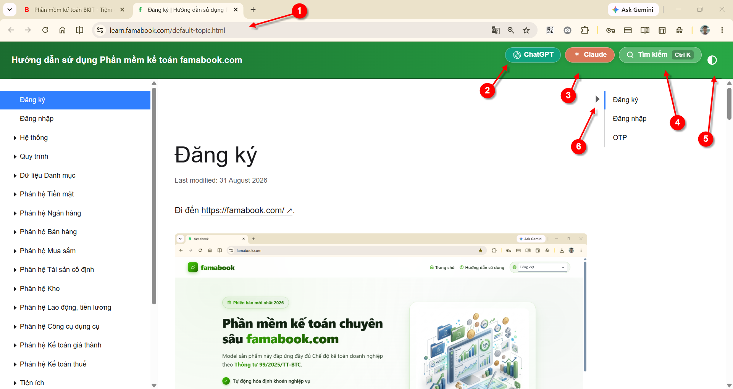Open the tab search dropdown arrow
Viewport: 733px width, 389px height.
click(10, 10)
